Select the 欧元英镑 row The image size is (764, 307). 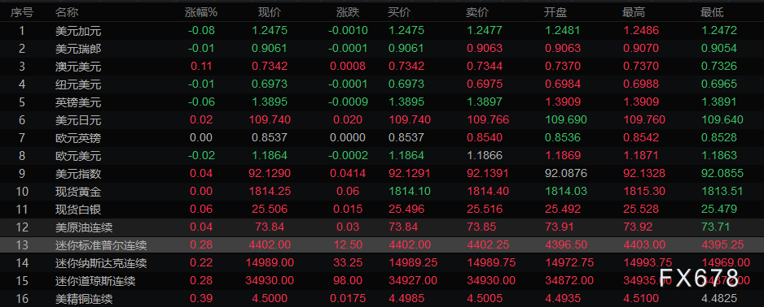382,138
